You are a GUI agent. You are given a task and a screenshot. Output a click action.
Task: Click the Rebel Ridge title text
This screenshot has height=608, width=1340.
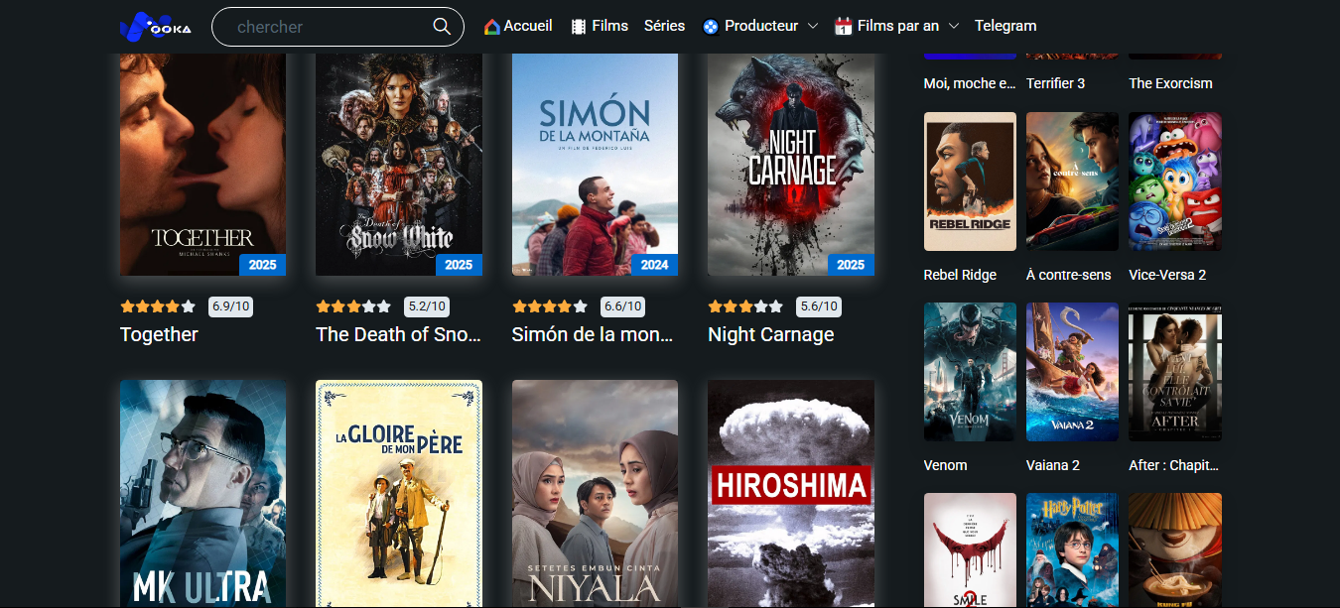click(x=960, y=275)
